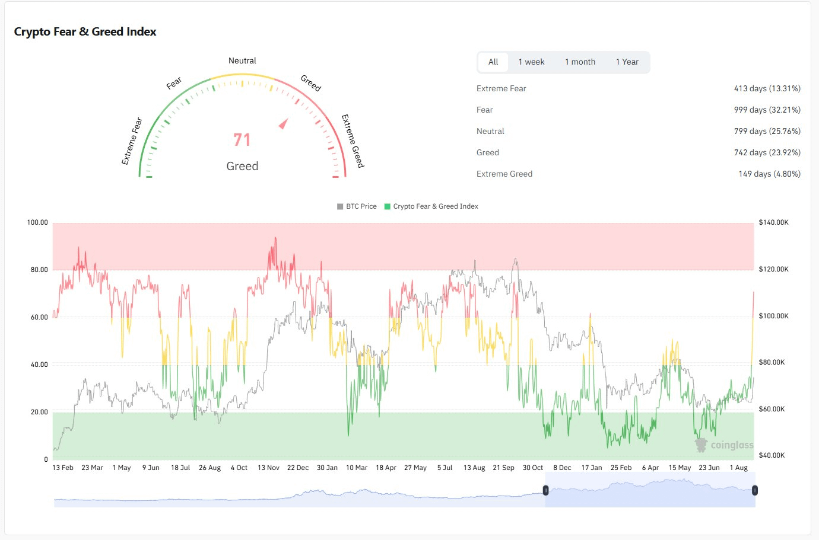Click the 18 Apr date label

point(386,468)
